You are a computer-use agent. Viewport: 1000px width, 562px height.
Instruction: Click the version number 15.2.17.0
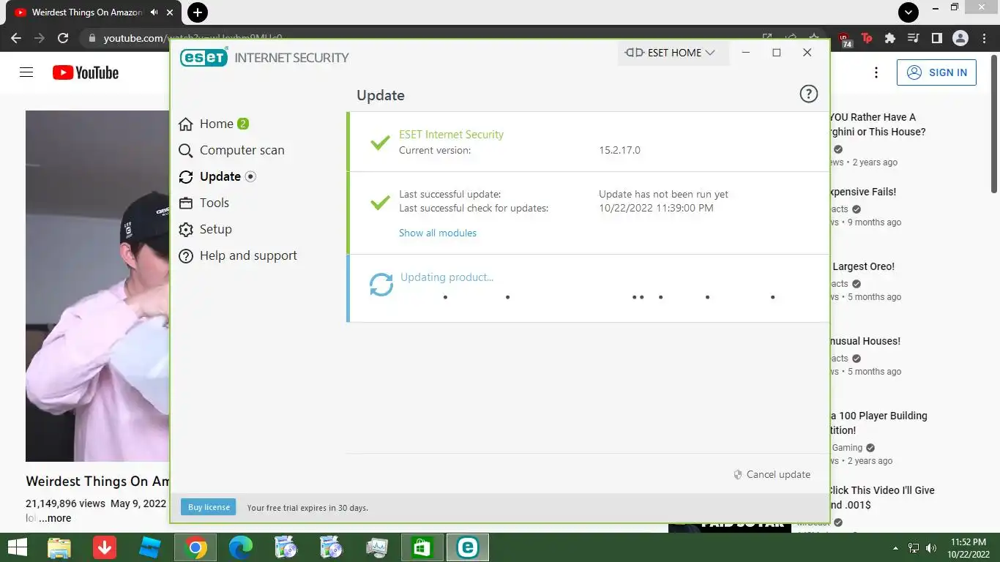pos(619,150)
